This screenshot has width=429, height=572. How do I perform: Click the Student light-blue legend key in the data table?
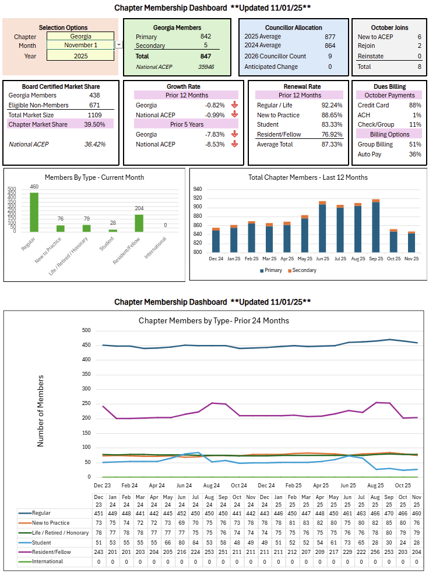click(25, 542)
